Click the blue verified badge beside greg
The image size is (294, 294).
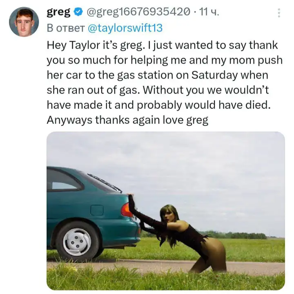click(x=78, y=12)
